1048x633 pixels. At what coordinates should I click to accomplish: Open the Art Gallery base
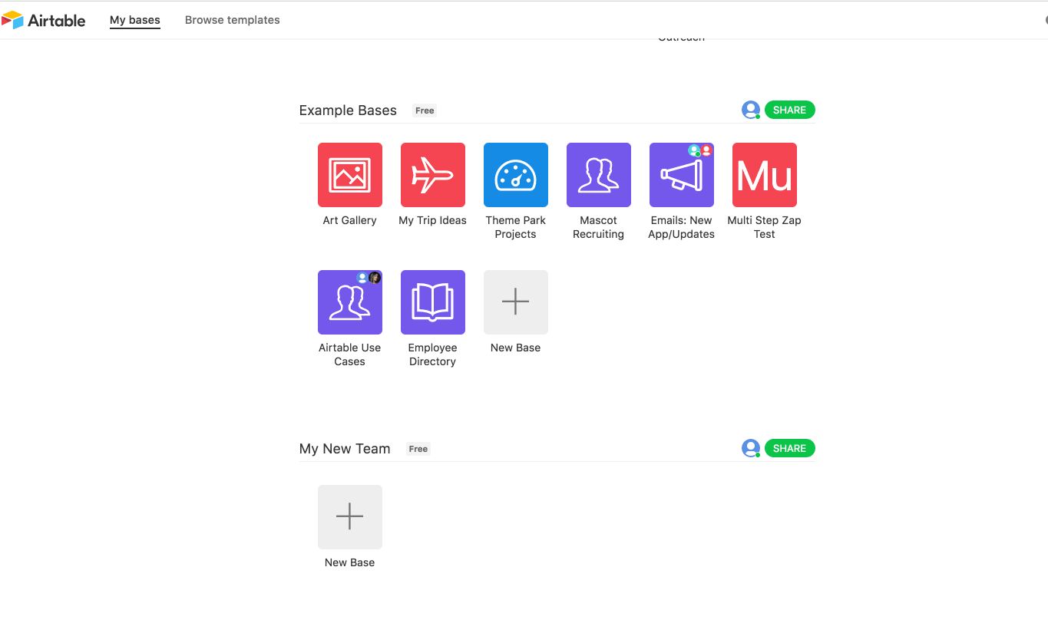coord(349,175)
